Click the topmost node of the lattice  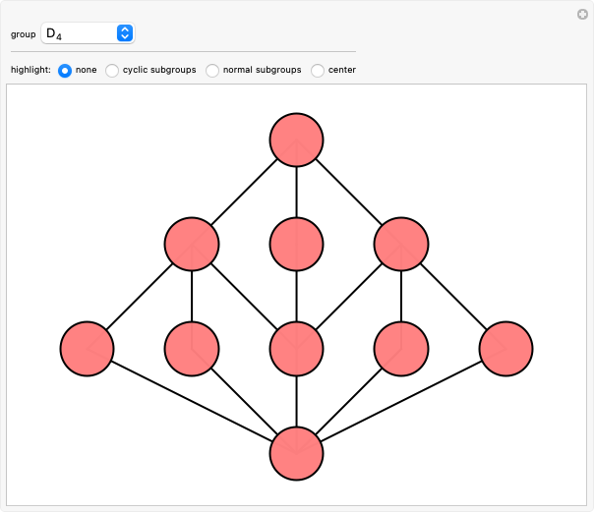(x=297, y=139)
